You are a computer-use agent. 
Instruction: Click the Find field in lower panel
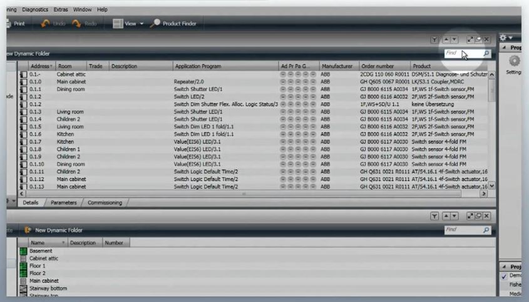pyautogui.click(x=462, y=230)
